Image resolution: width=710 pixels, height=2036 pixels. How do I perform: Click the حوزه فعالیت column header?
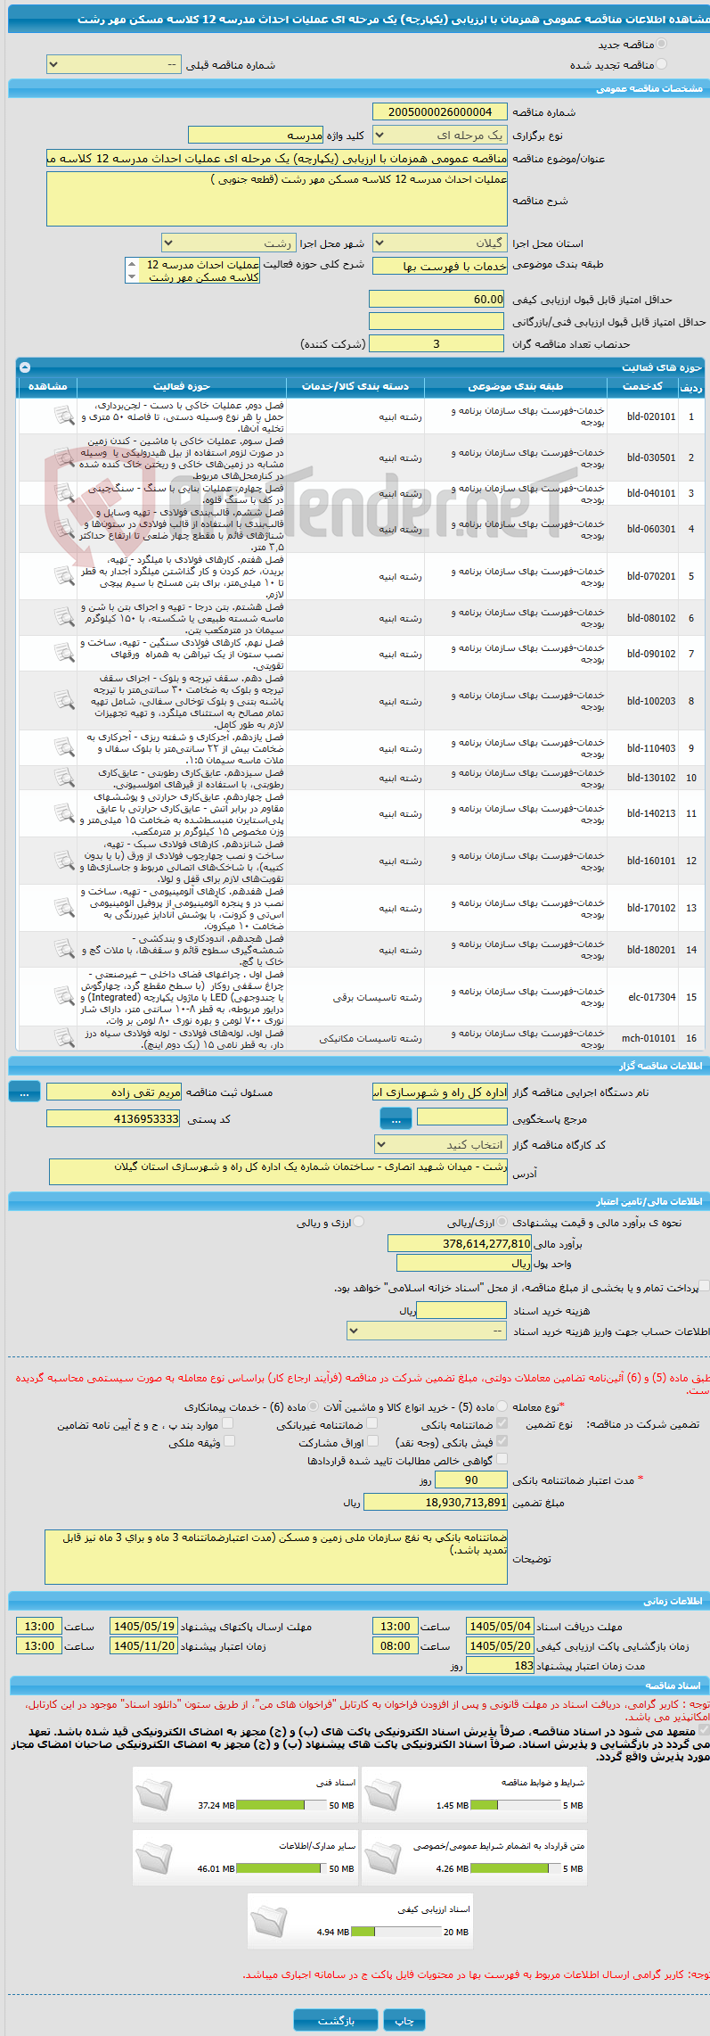click(x=182, y=386)
